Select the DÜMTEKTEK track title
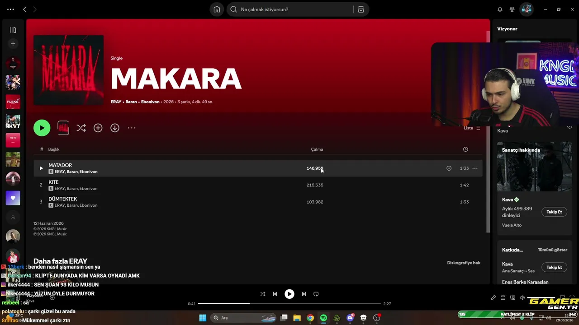Image resolution: width=579 pixels, height=325 pixels. coord(63,199)
